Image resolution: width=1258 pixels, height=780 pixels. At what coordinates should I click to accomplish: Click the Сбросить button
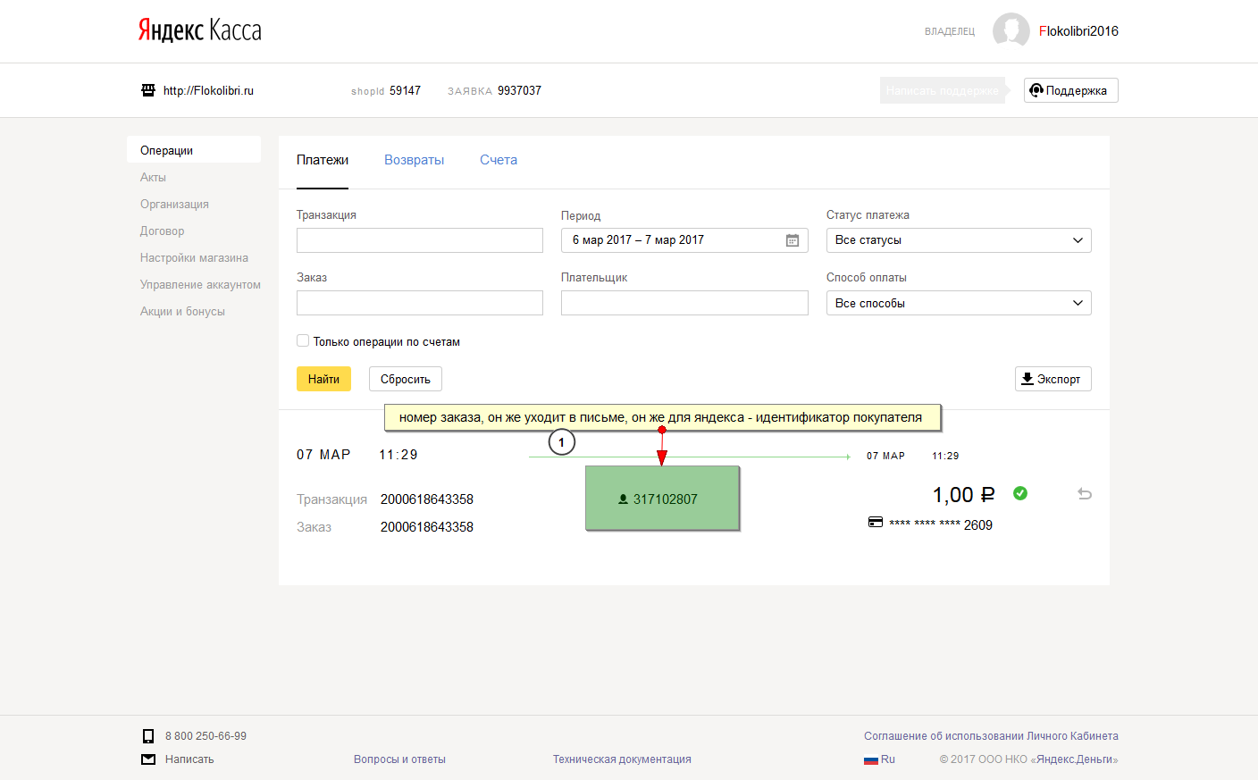pos(405,379)
